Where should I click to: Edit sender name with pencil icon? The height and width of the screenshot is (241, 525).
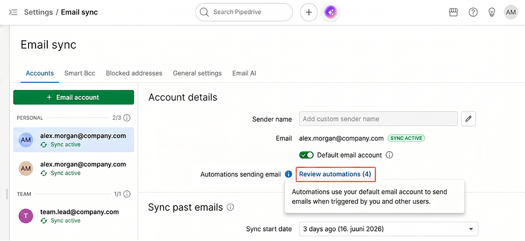(468, 119)
